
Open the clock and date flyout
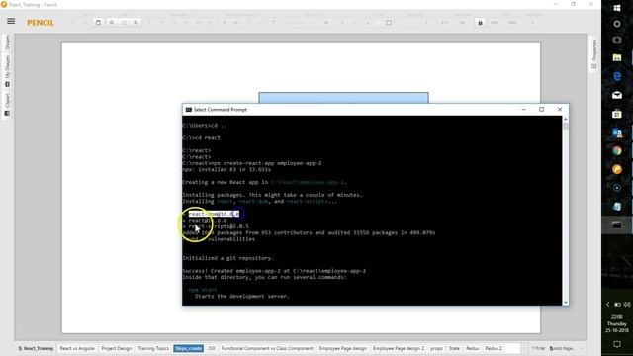pos(617,323)
